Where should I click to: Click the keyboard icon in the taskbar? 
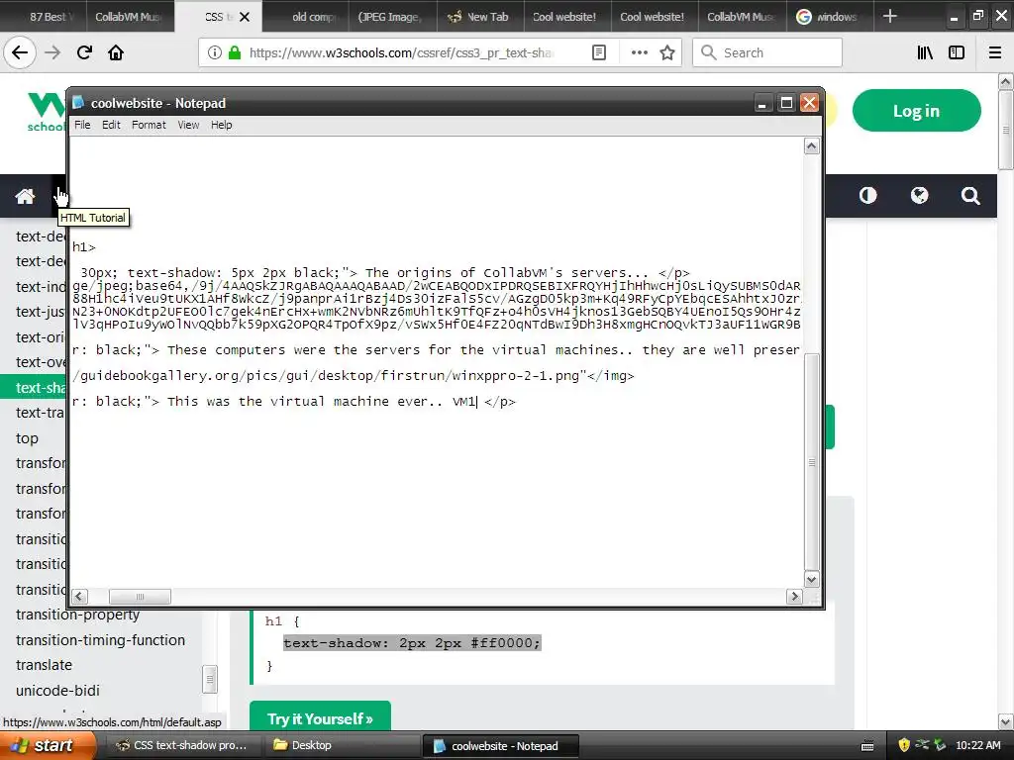(867, 746)
